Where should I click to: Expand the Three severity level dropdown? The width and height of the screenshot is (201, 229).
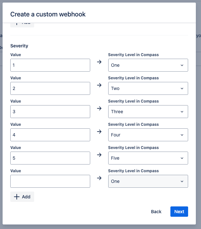pyautogui.click(x=148, y=112)
